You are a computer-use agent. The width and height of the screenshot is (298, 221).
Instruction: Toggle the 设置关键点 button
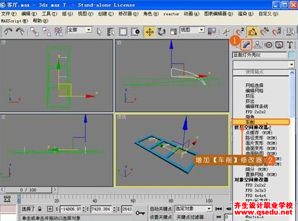(x=161, y=217)
